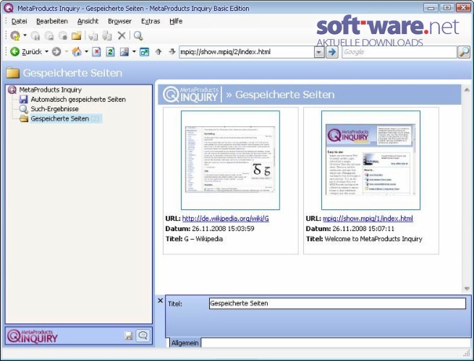Screen dimensions: 474x361
Task: Open the dropdown arrow next to images icon
Action: [x=134, y=52]
